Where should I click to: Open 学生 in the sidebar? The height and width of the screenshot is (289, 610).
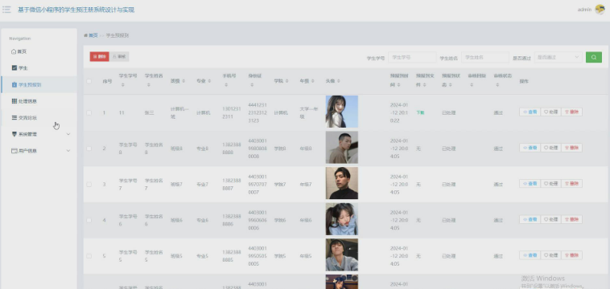[39, 68]
